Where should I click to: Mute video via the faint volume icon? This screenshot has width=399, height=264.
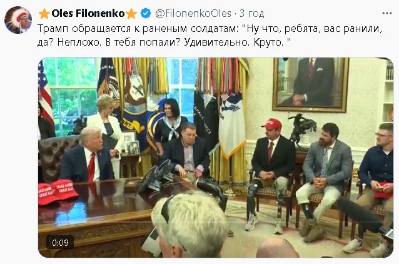302,242
